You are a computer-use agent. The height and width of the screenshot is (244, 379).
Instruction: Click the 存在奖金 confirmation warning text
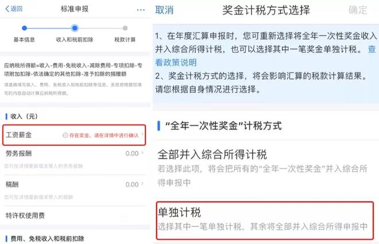[104, 135]
